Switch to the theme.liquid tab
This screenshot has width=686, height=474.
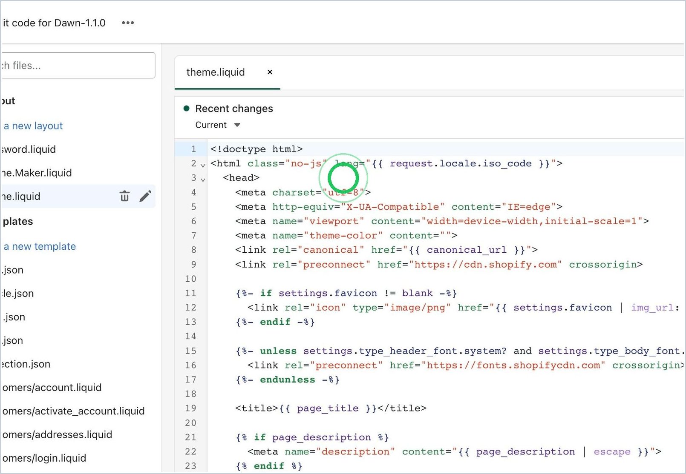[x=216, y=72]
